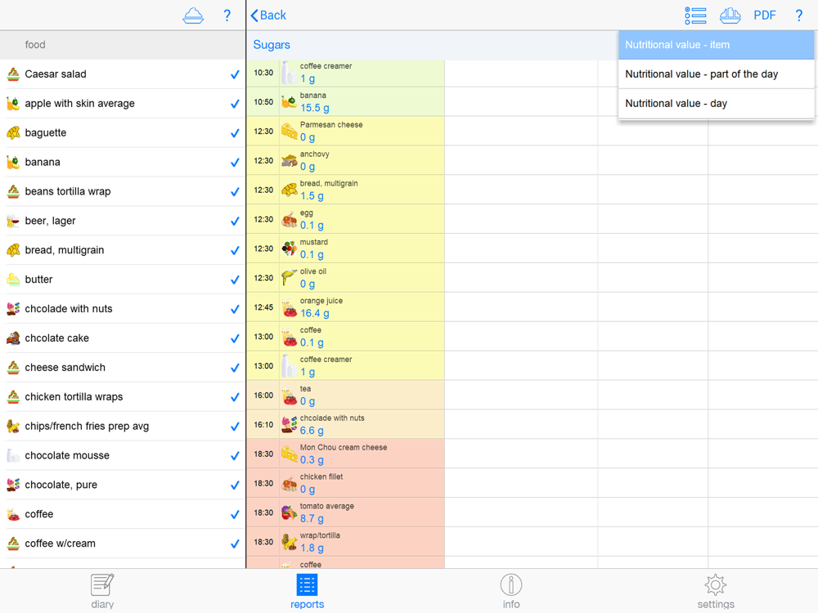Image resolution: width=818 pixels, height=613 pixels.
Task: Click the butter icon in food list
Action: click(13, 279)
